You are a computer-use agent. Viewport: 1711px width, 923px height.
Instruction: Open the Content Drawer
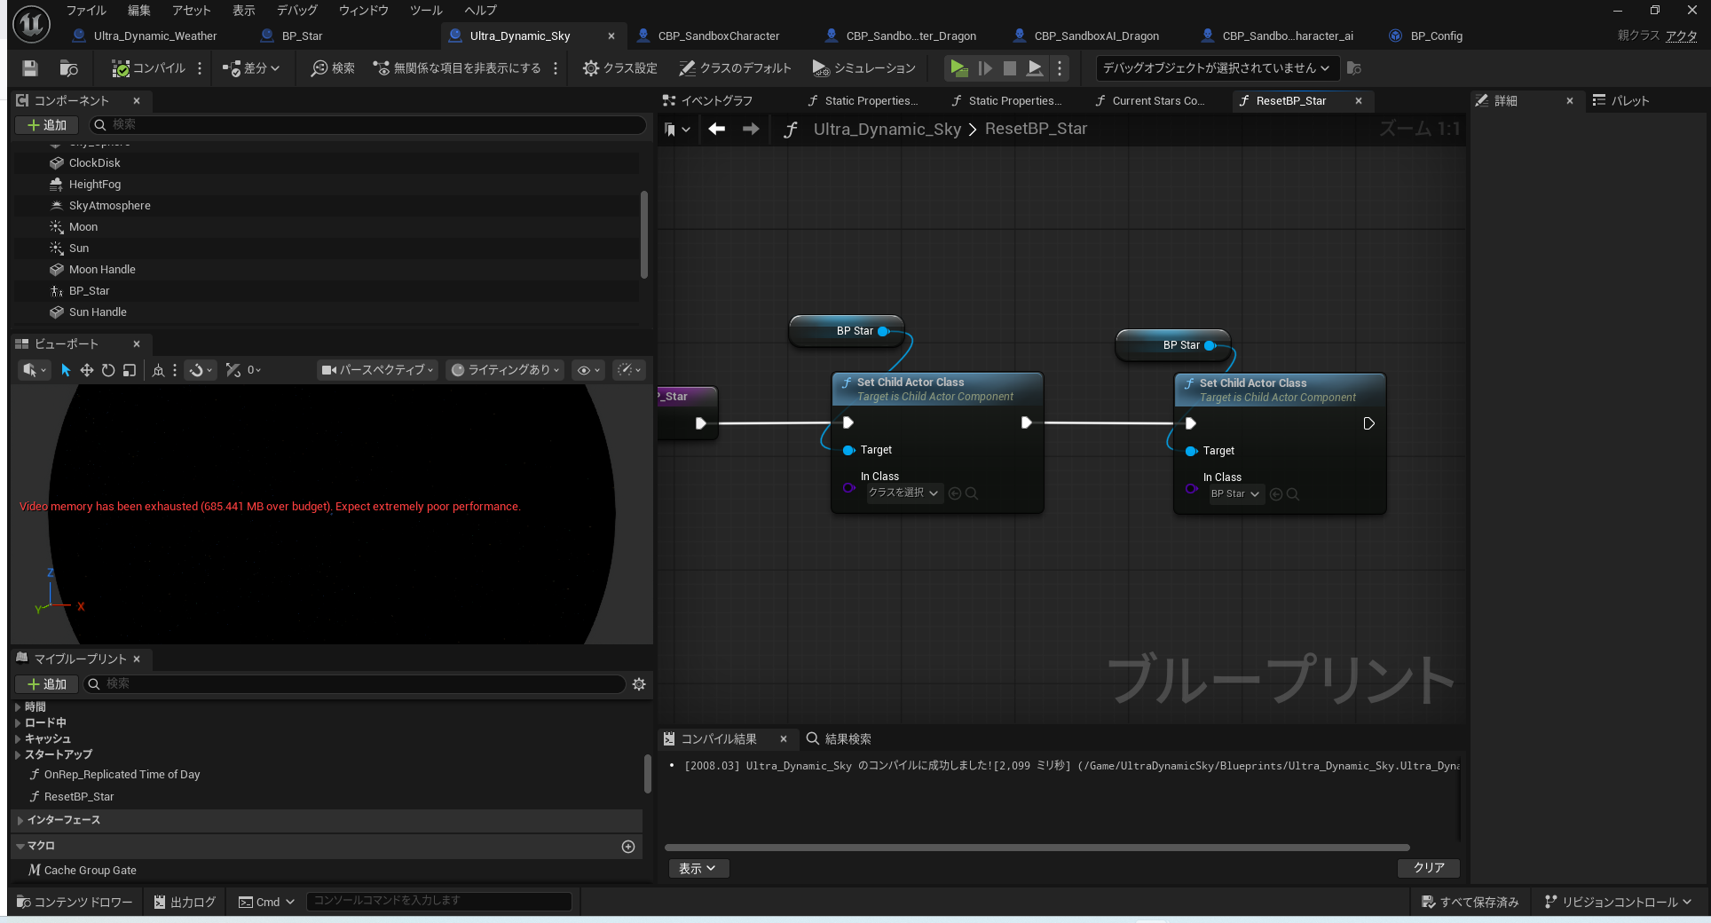pos(75,902)
